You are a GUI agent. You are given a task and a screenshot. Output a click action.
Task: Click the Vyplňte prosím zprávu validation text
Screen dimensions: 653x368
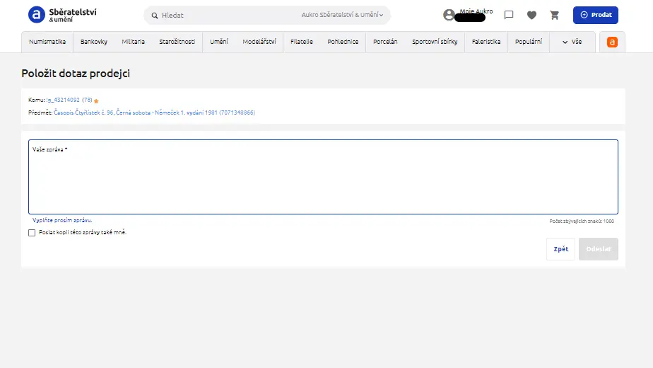(x=62, y=220)
